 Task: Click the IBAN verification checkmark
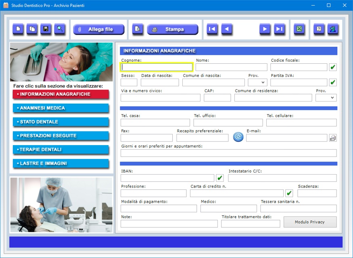tap(220, 178)
